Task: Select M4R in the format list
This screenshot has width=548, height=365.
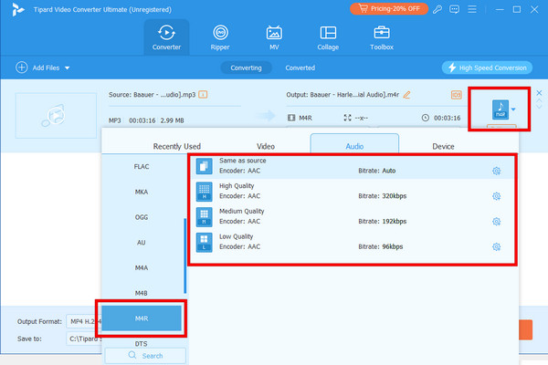Action: pyautogui.click(x=142, y=318)
